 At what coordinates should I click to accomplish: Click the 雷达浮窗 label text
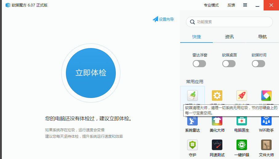pos(200,55)
